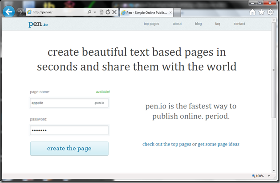The height and width of the screenshot is (183, 280).
Task: Open the blog nav link
Action: 198,24
